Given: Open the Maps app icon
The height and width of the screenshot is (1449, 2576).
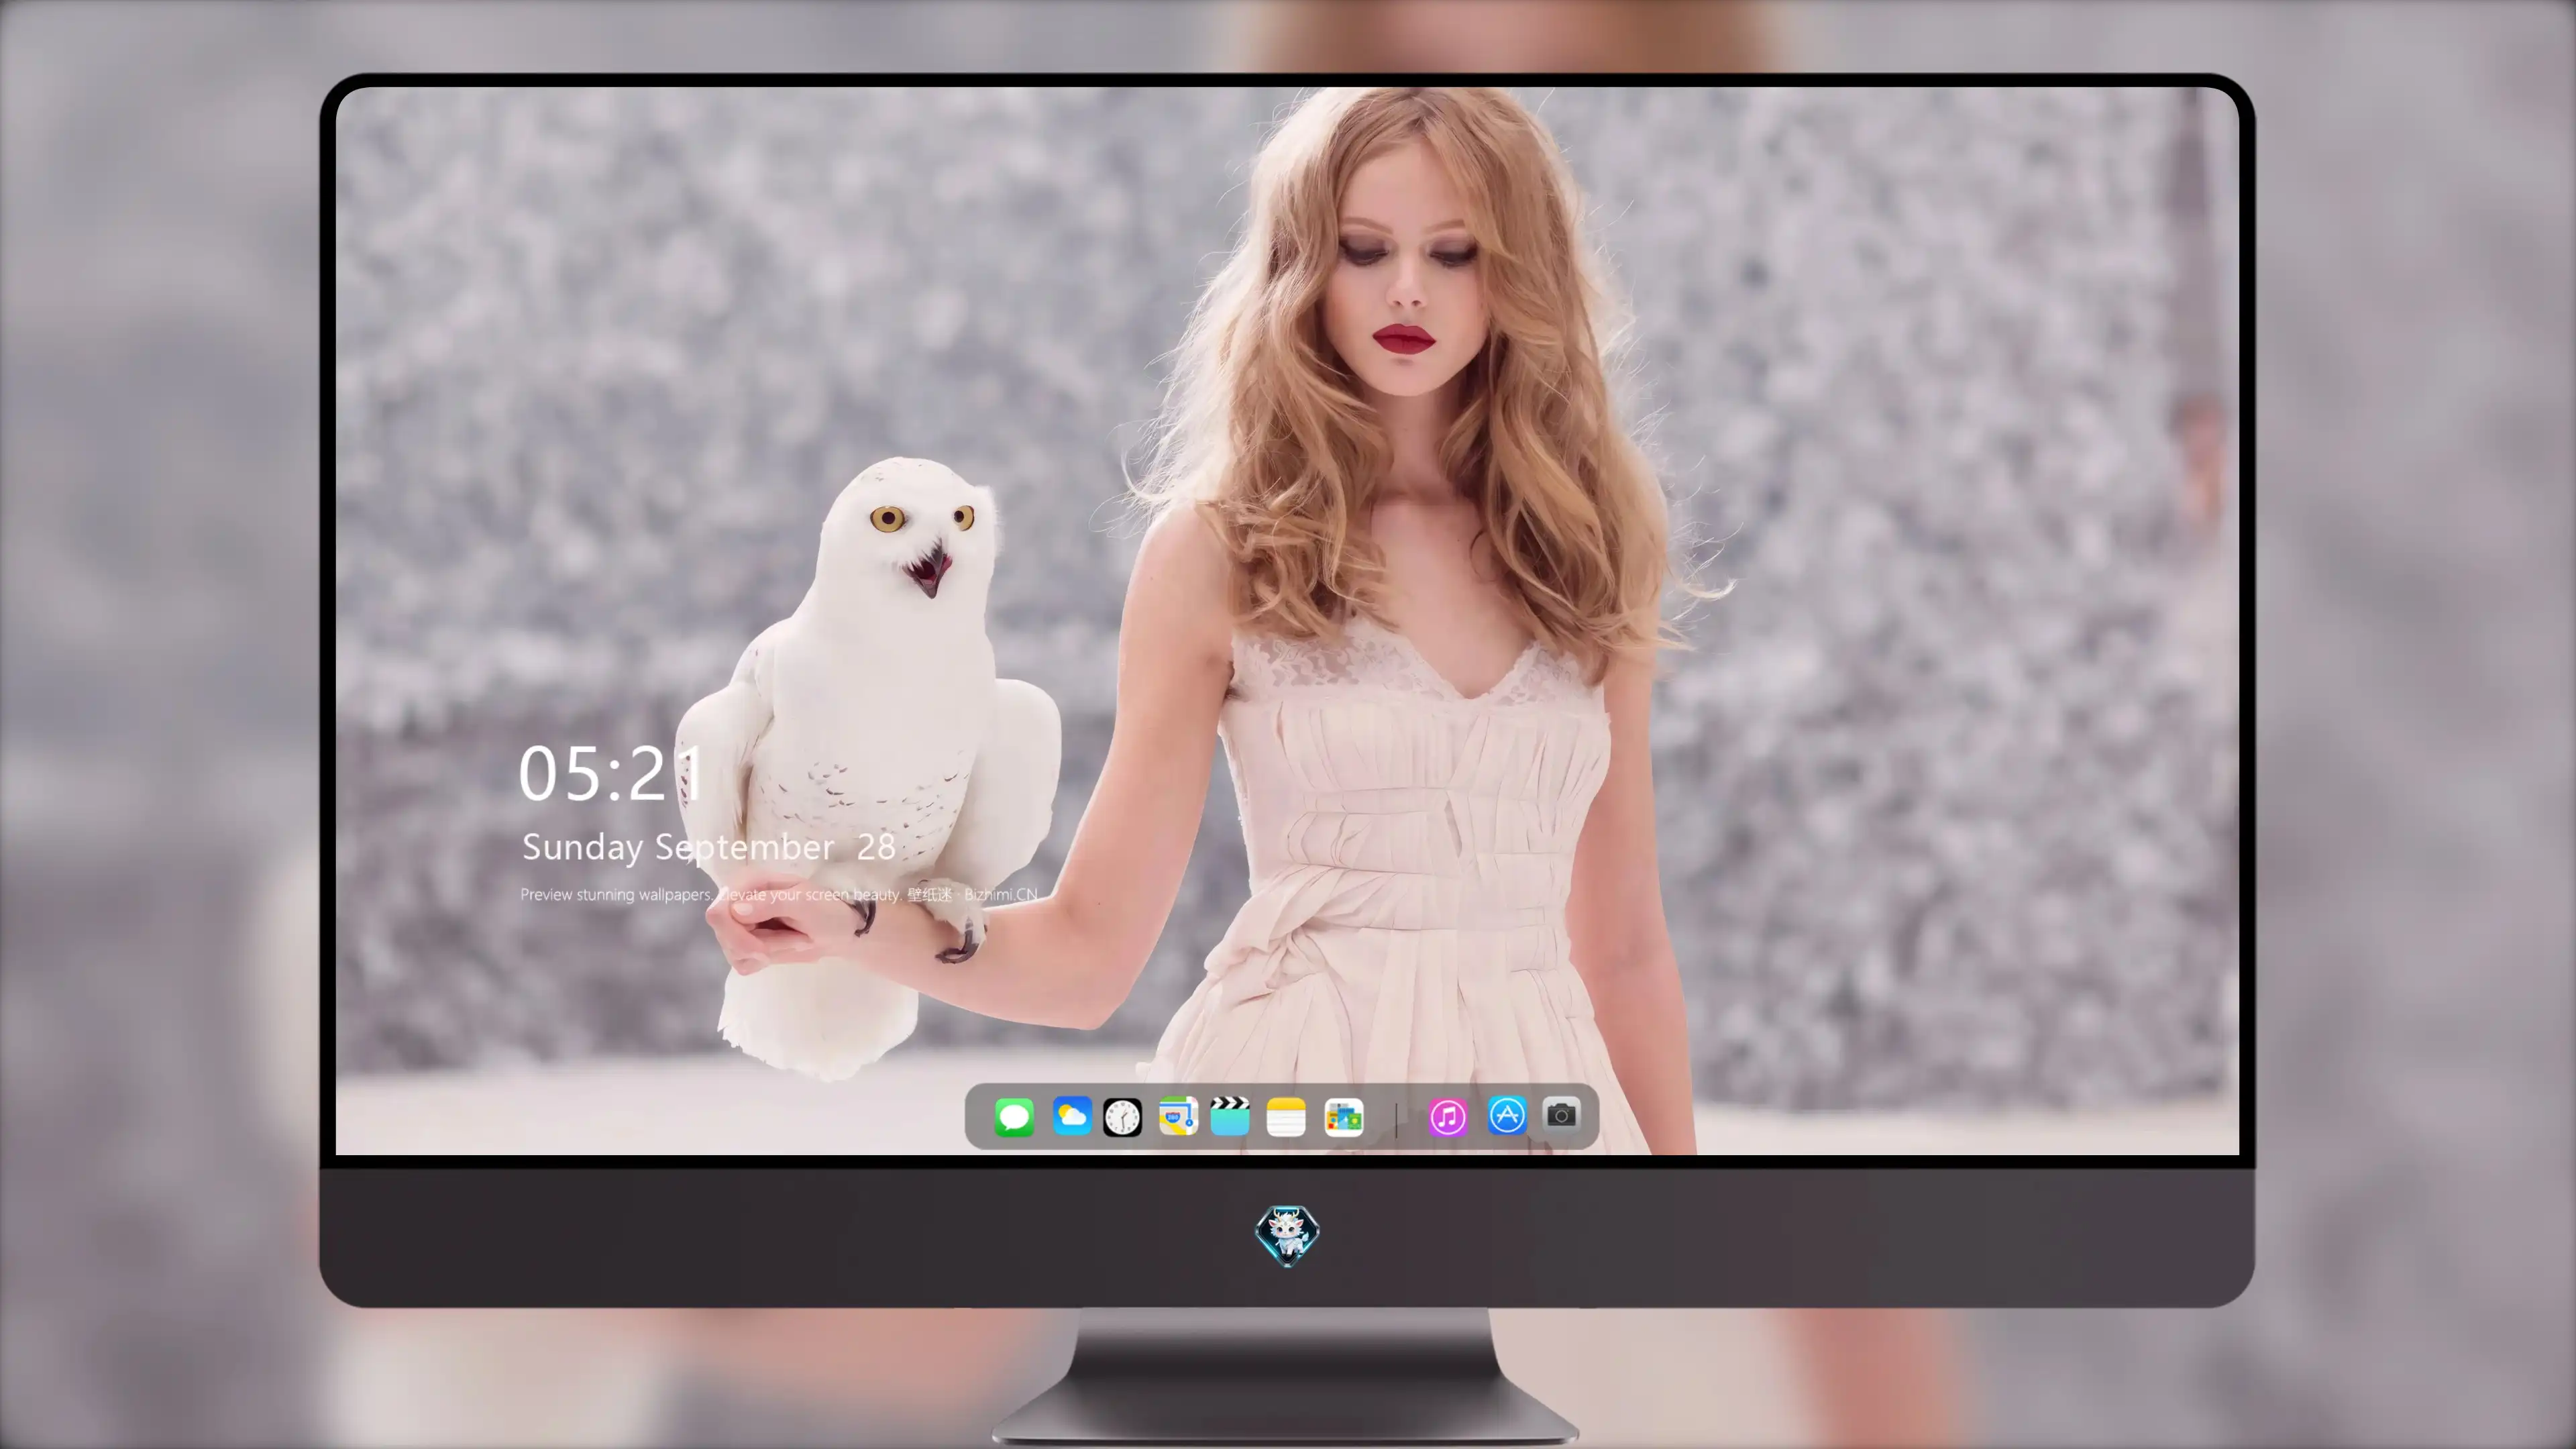Looking at the screenshot, I should 1178,1116.
